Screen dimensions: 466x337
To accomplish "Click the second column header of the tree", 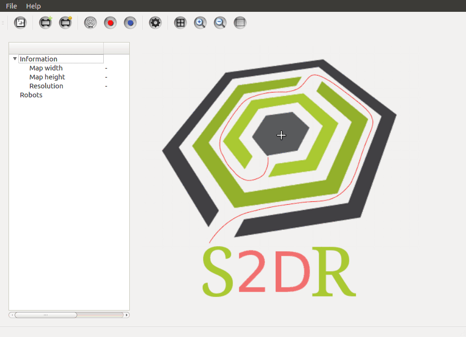I will (116, 48).
